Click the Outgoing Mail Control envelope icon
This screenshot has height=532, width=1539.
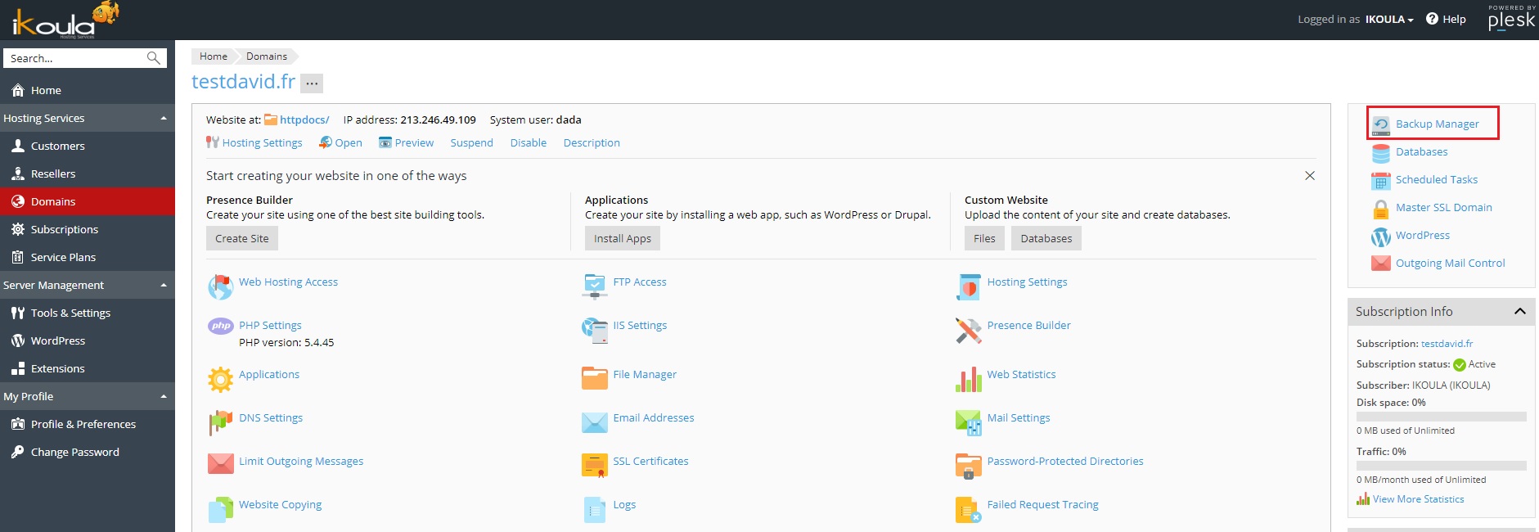pos(1381,264)
